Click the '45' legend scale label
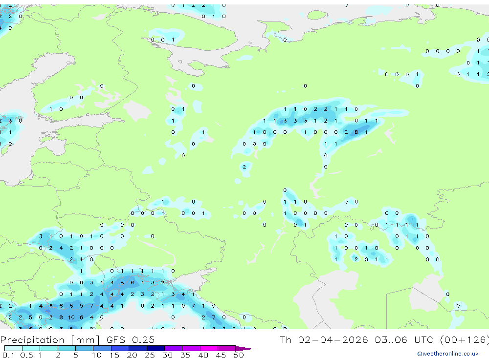This screenshot has width=489, height=358. click(x=221, y=355)
